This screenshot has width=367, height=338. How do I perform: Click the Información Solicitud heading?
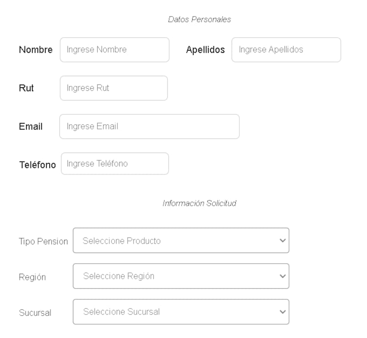point(199,203)
